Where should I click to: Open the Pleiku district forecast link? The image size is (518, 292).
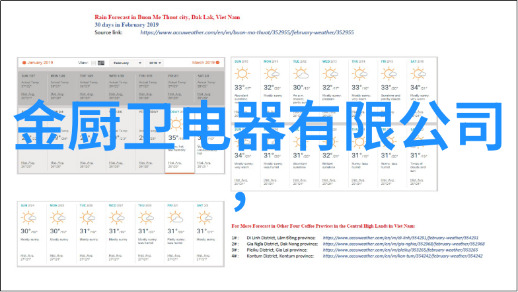(x=400, y=250)
